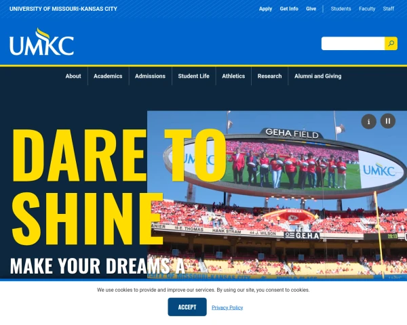Image resolution: width=407 pixels, height=325 pixels.
Task: Click the Apply link
Action: click(x=265, y=9)
